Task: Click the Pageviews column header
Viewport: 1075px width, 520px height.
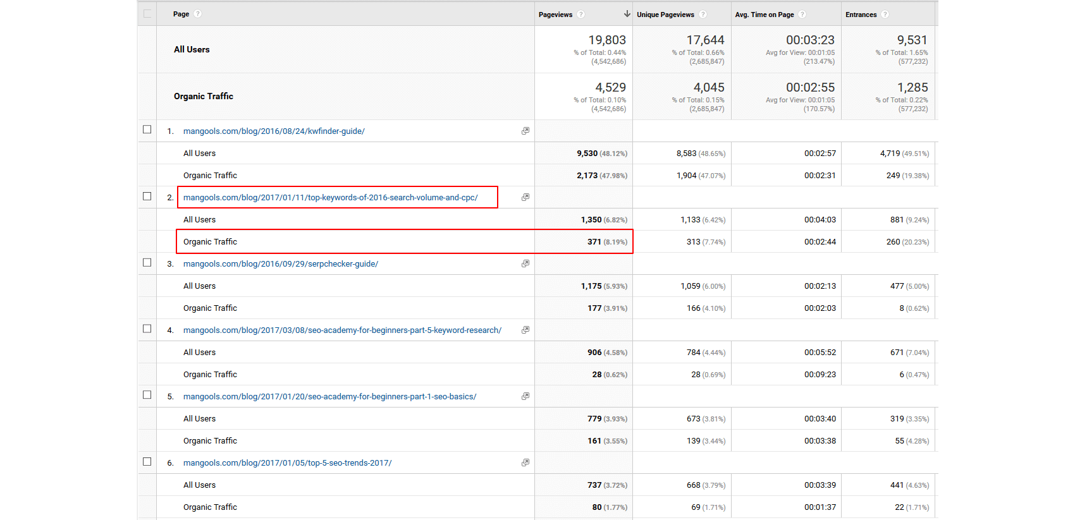Action: (x=555, y=15)
